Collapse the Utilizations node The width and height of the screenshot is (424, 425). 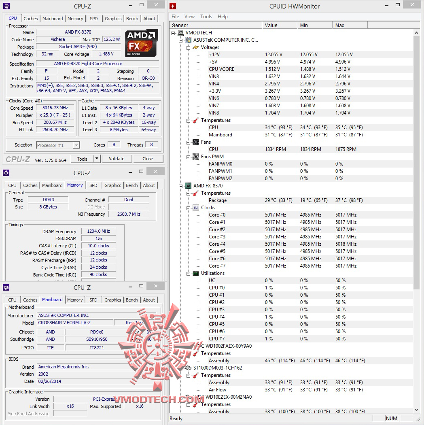[x=188, y=274]
